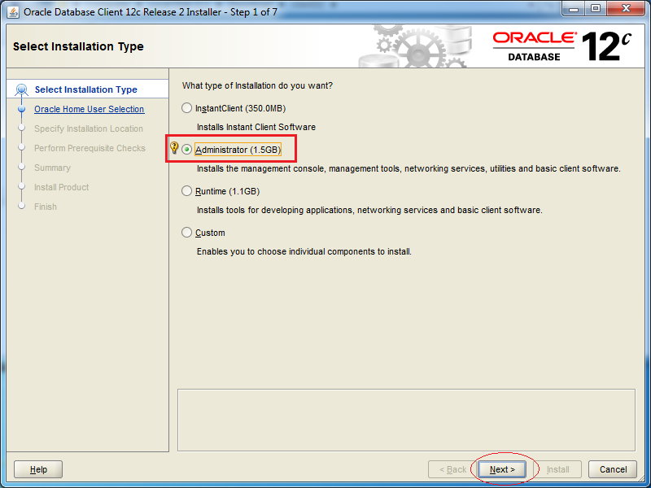Click the yellow key hint icon beside Administrator
651x488 pixels.
point(174,147)
